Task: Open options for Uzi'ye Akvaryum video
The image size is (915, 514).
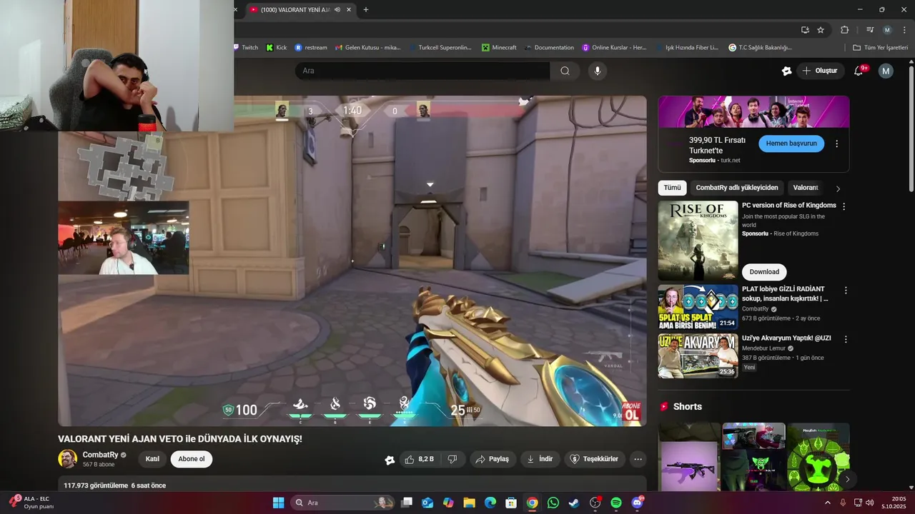Action: pyautogui.click(x=846, y=339)
